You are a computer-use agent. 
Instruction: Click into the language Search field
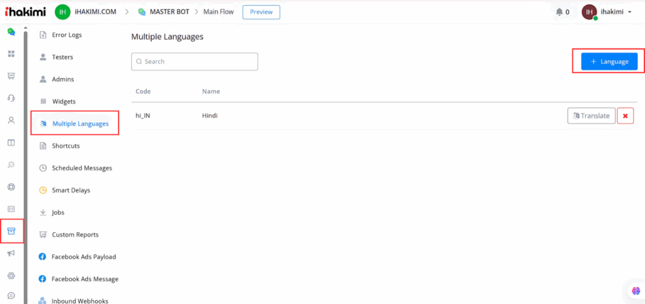click(195, 62)
